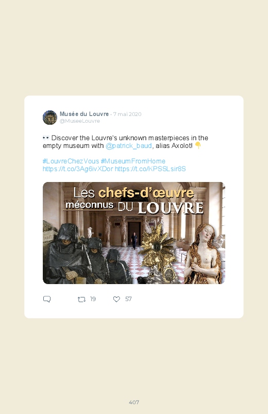268x414 pixels.
Task: Click the LOUVRE title text in image
Action: tap(171, 208)
